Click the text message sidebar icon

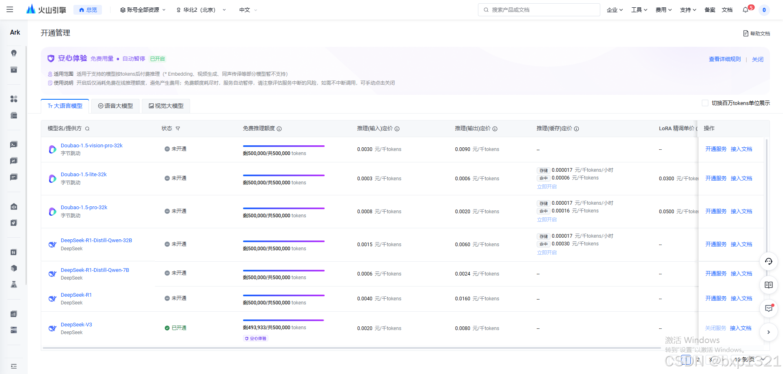(x=14, y=177)
